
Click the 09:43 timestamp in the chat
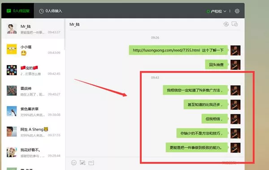pos(155,78)
